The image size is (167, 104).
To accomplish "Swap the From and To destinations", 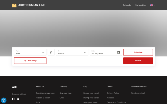I will point(51,52).
